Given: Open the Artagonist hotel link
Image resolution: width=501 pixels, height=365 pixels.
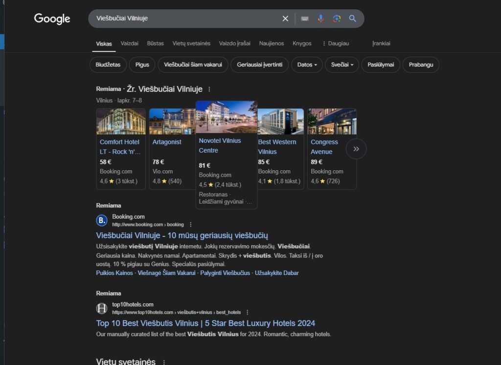Looking at the screenshot, I should click(x=167, y=142).
